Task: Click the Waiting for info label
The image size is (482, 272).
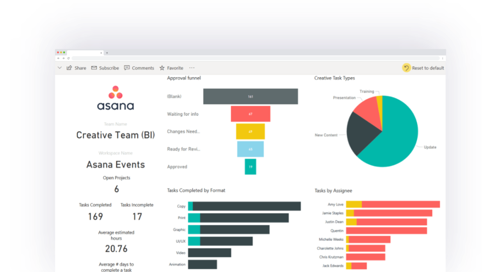Action: pyautogui.click(x=183, y=114)
